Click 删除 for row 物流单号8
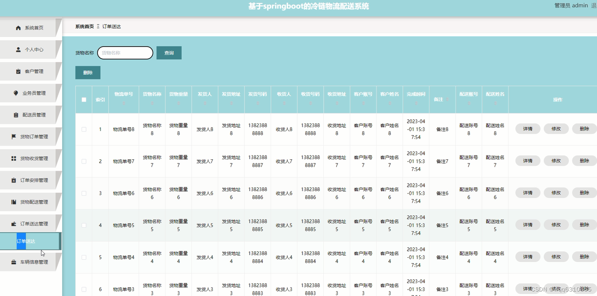Viewport: 597px width, 296px height. pyautogui.click(x=584, y=129)
